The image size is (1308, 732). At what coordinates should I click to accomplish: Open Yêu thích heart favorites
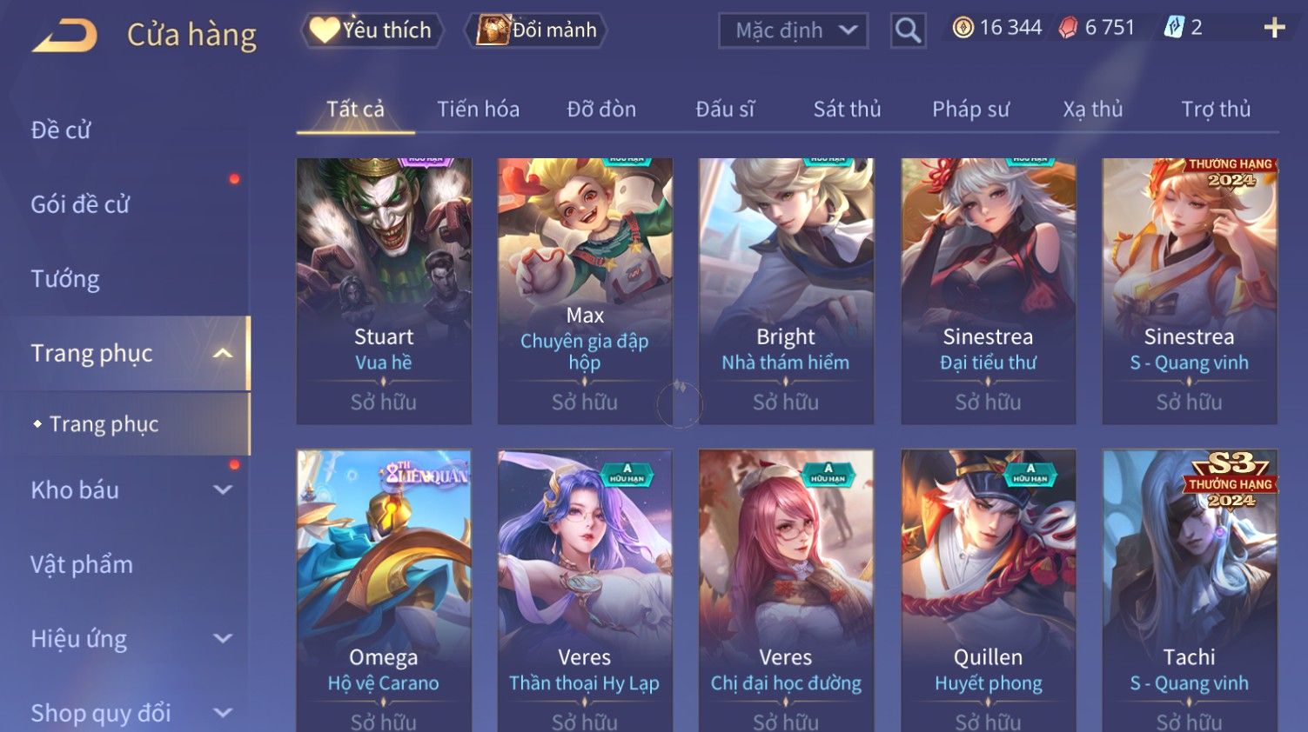[x=372, y=30]
